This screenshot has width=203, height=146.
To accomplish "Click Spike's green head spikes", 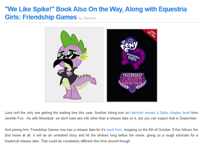I will (72, 41).
